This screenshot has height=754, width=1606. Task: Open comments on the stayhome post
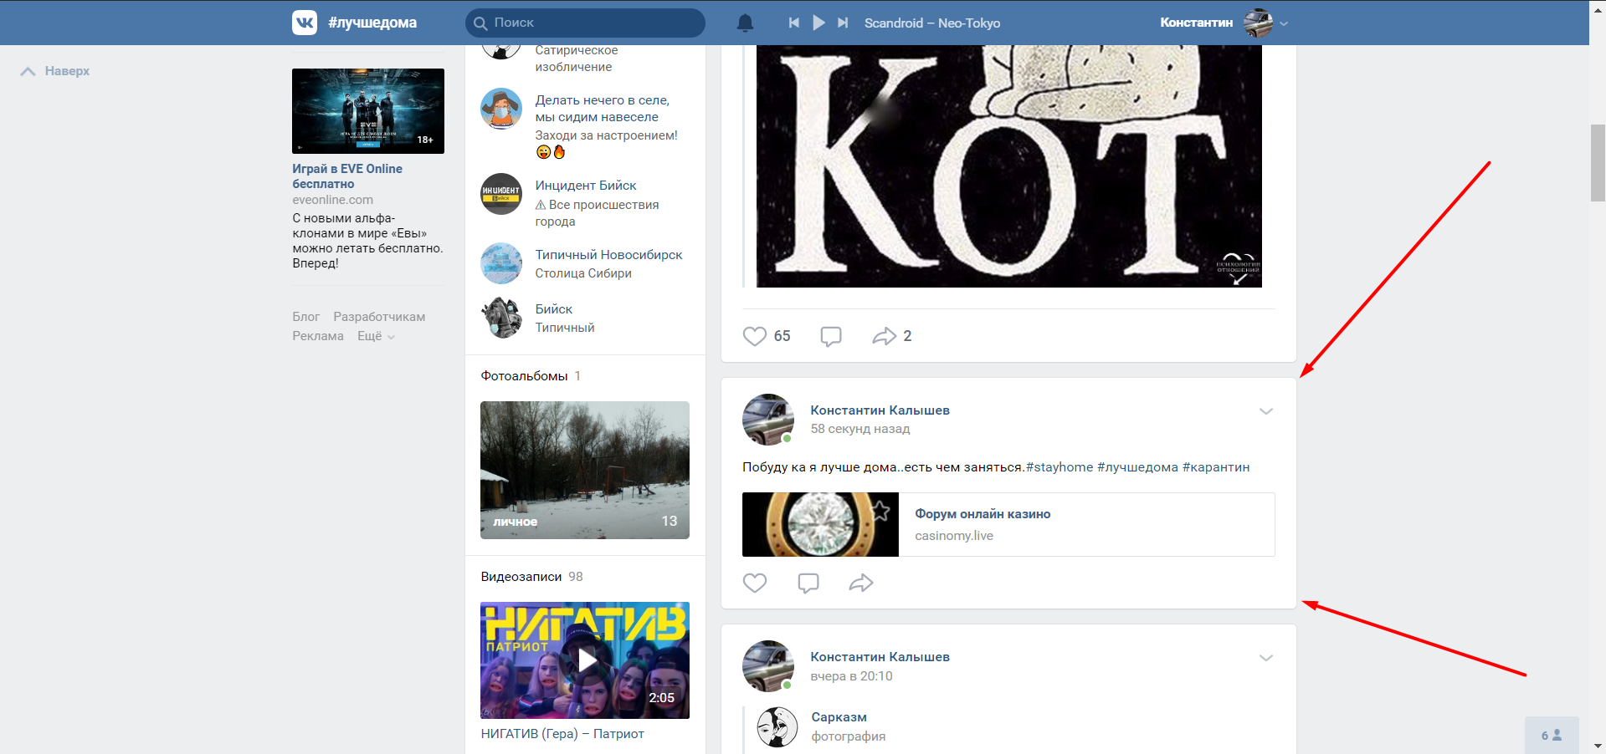[808, 583]
